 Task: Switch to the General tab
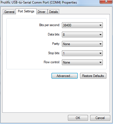[9, 12]
